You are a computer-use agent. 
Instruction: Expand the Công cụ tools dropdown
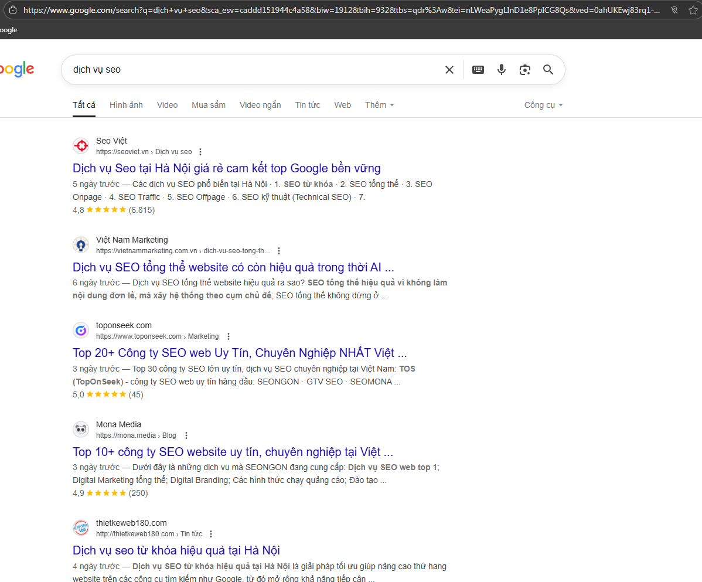pos(544,105)
